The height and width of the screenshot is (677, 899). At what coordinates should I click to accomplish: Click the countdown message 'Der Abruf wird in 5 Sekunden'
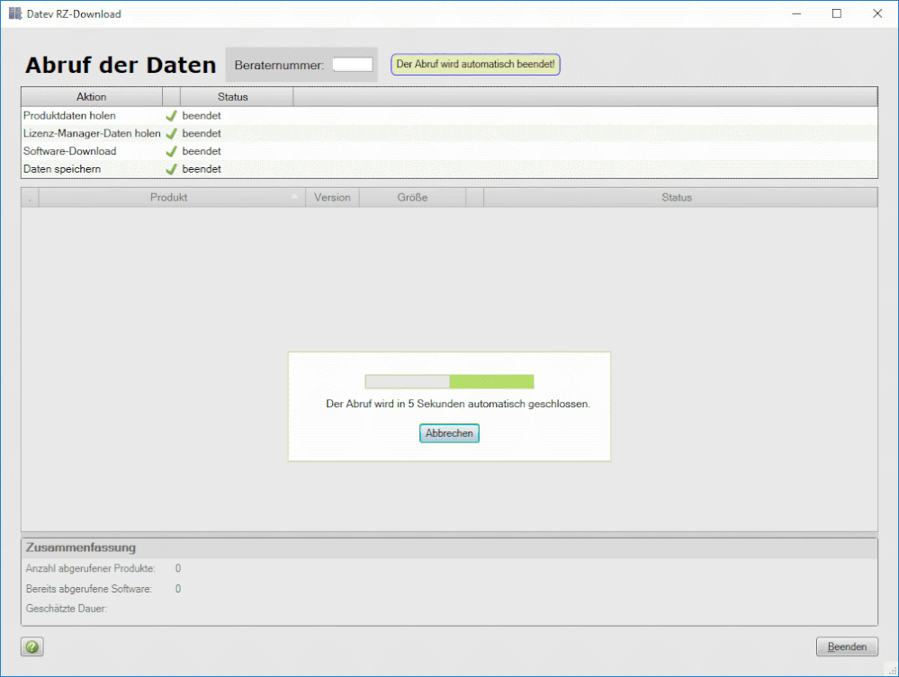tap(457, 404)
